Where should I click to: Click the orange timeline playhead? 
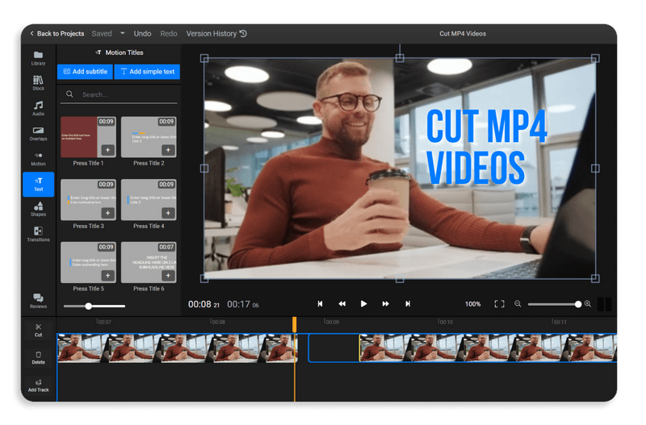pos(294,324)
